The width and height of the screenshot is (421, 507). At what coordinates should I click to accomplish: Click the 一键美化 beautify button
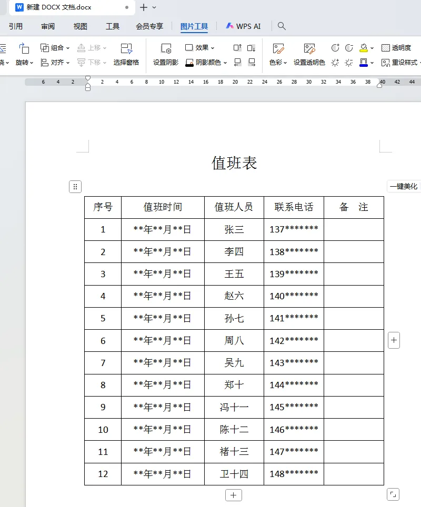(x=404, y=186)
